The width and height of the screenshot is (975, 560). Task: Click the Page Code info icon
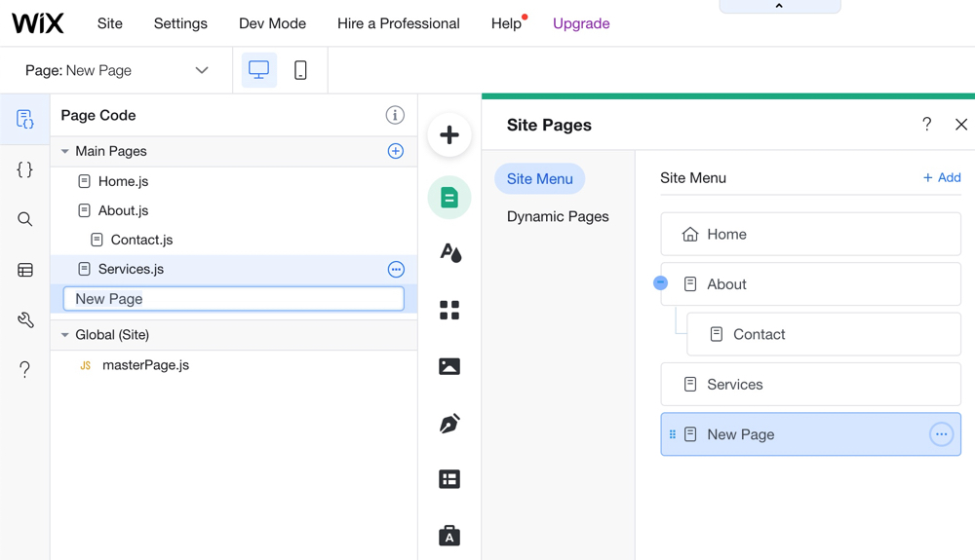coord(395,115)
